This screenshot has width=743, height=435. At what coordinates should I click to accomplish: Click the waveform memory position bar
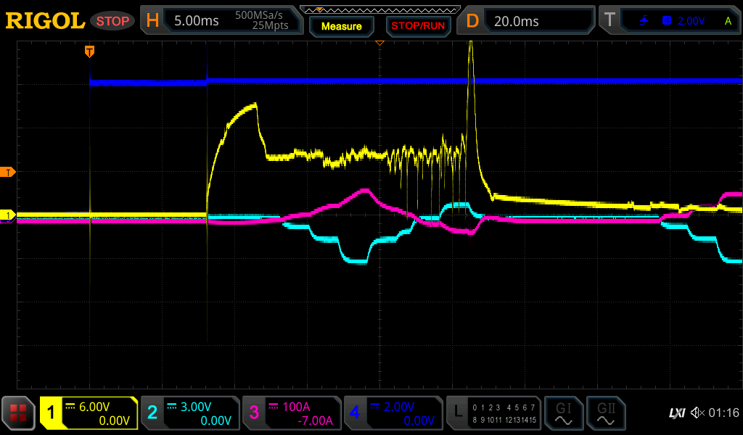point(379,9)
